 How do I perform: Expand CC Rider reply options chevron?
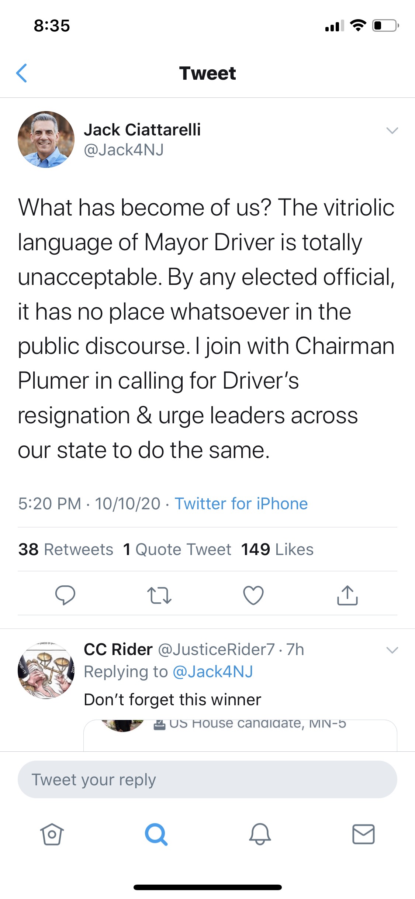[392, 650]
